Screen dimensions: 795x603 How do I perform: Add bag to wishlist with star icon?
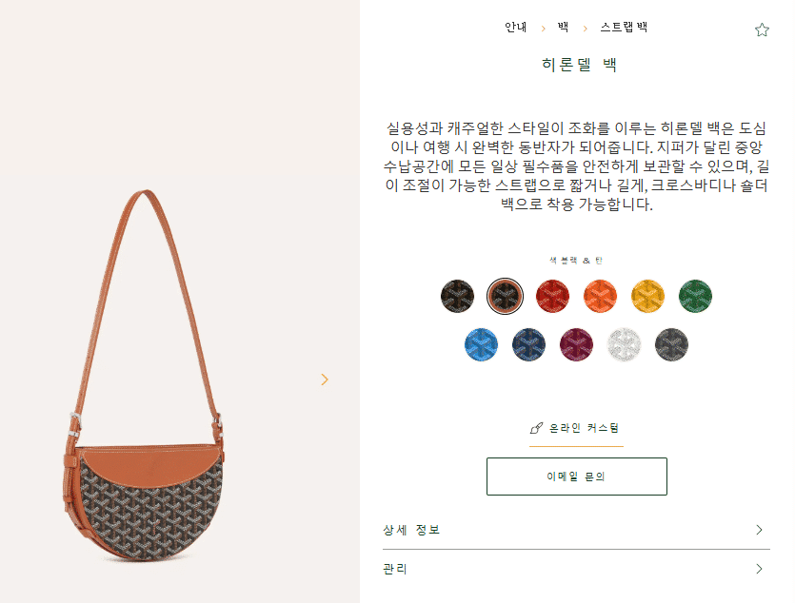pyautogui.click(x=762, y=29)
